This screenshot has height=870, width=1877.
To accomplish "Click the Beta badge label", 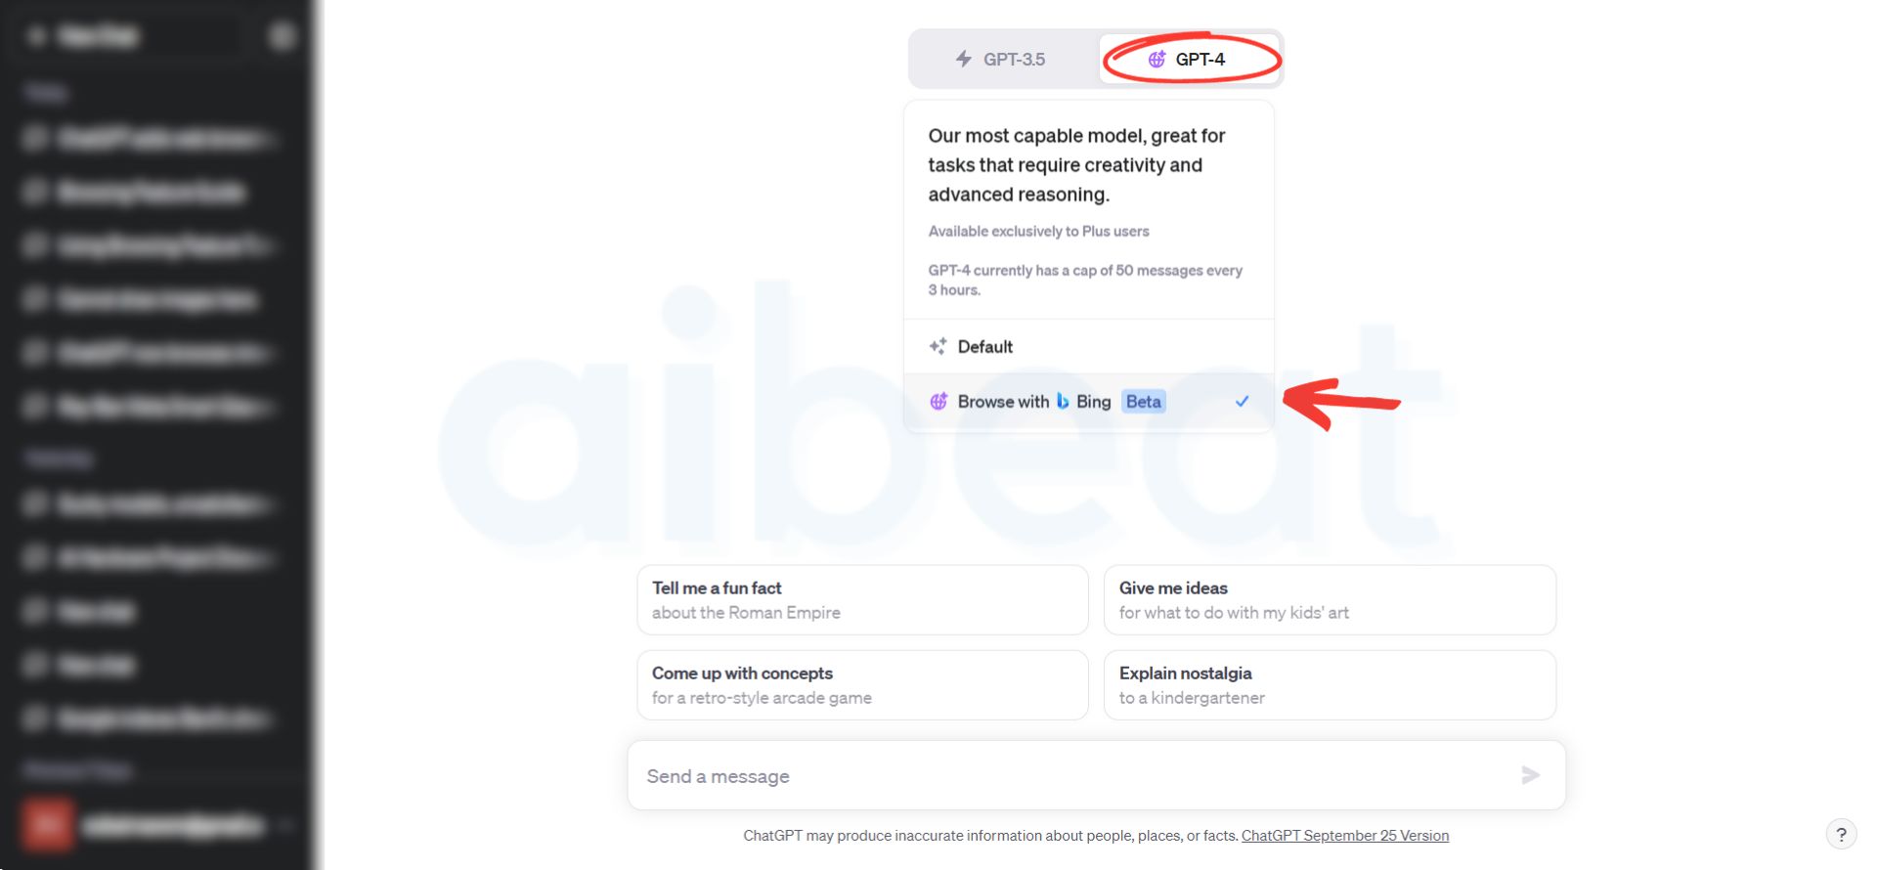I will 1143,401.
